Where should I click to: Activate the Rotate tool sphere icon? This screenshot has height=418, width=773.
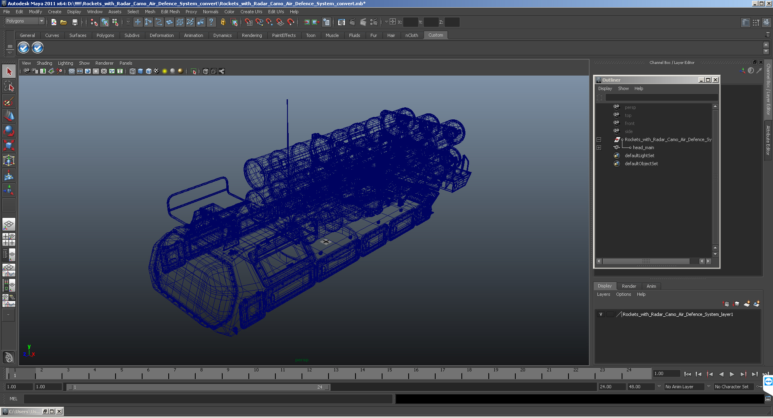[9, 131]
